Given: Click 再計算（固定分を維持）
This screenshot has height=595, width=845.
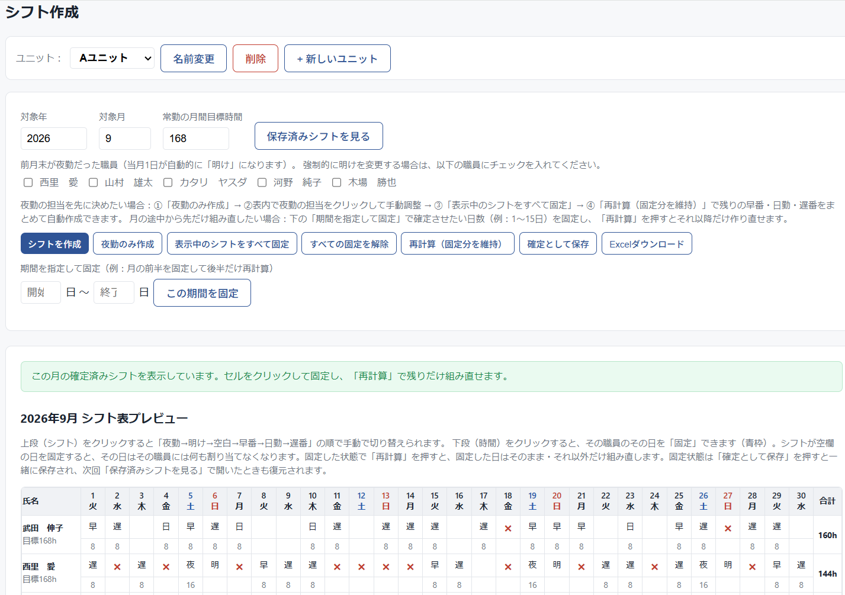Looking at the screenshot, I should tap(458, 244).
